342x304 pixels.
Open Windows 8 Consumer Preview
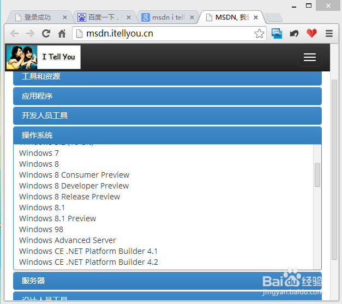click(x=74, y=175)
